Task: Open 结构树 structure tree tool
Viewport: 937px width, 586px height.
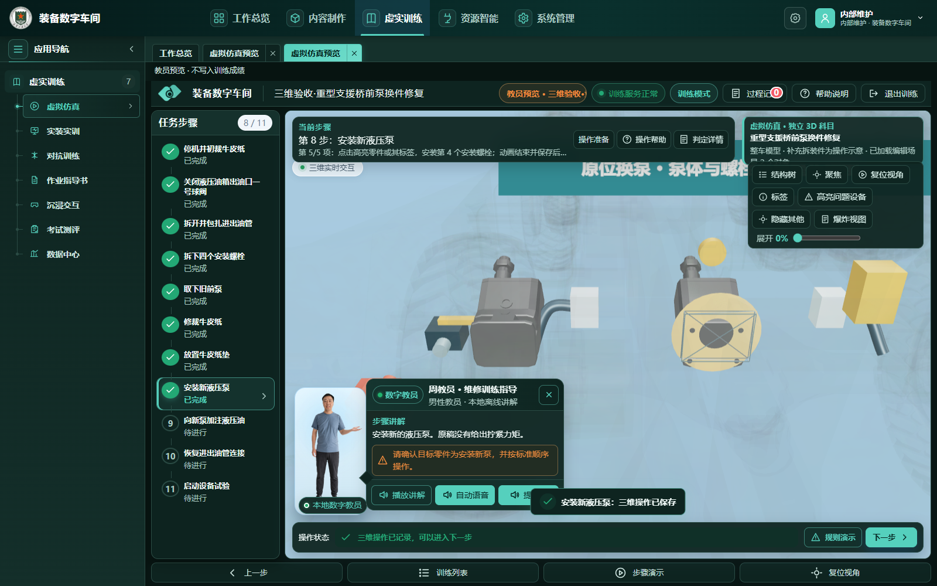Action: (x=777, y=175)
